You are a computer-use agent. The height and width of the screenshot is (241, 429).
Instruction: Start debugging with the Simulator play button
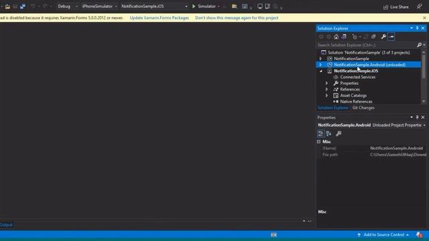[x=204, y=6]
